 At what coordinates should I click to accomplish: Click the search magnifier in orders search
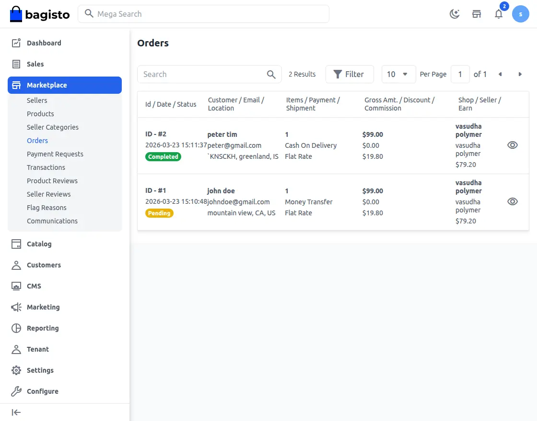pos(271,74)
